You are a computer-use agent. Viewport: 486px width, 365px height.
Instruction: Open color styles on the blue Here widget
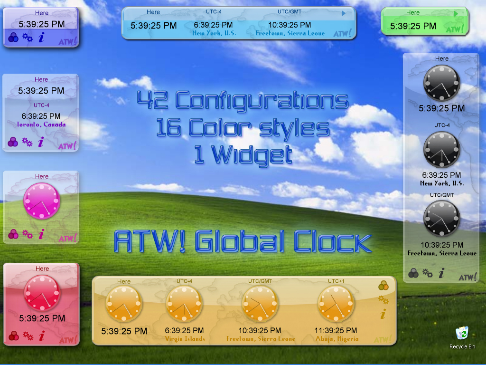[13, 38]
